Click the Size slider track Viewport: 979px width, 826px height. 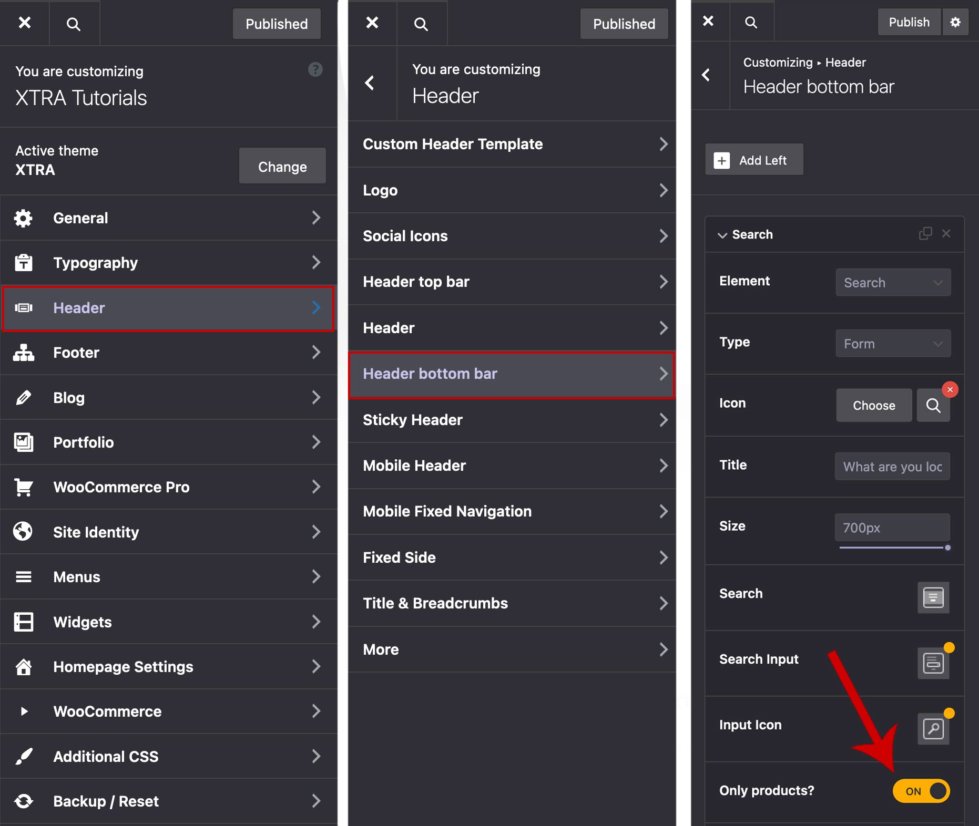pos(892,548)
